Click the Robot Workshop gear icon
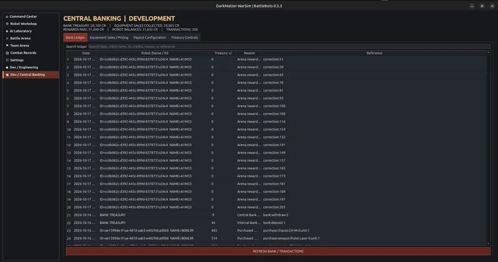Viewport: 498px width, 262px height. (x=7, y=24)
